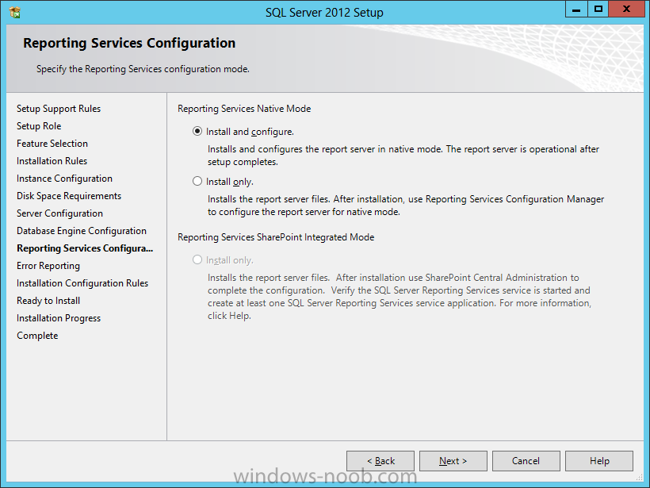Click the Reporting Services Configuration page title
The height and width of the screenshot is (488, 650).
pos(129,43)
